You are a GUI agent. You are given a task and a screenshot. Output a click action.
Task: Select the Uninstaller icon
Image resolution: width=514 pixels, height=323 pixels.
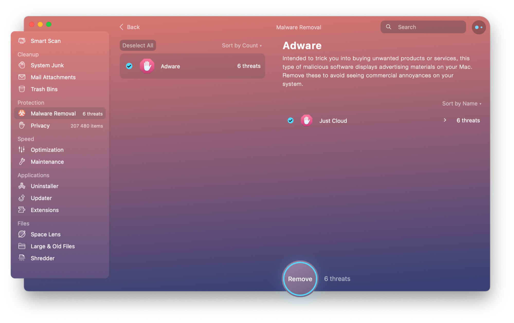point(22,185)
